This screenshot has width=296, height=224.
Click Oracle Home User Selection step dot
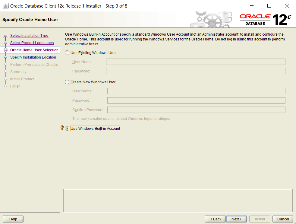[x=6, y=50]
